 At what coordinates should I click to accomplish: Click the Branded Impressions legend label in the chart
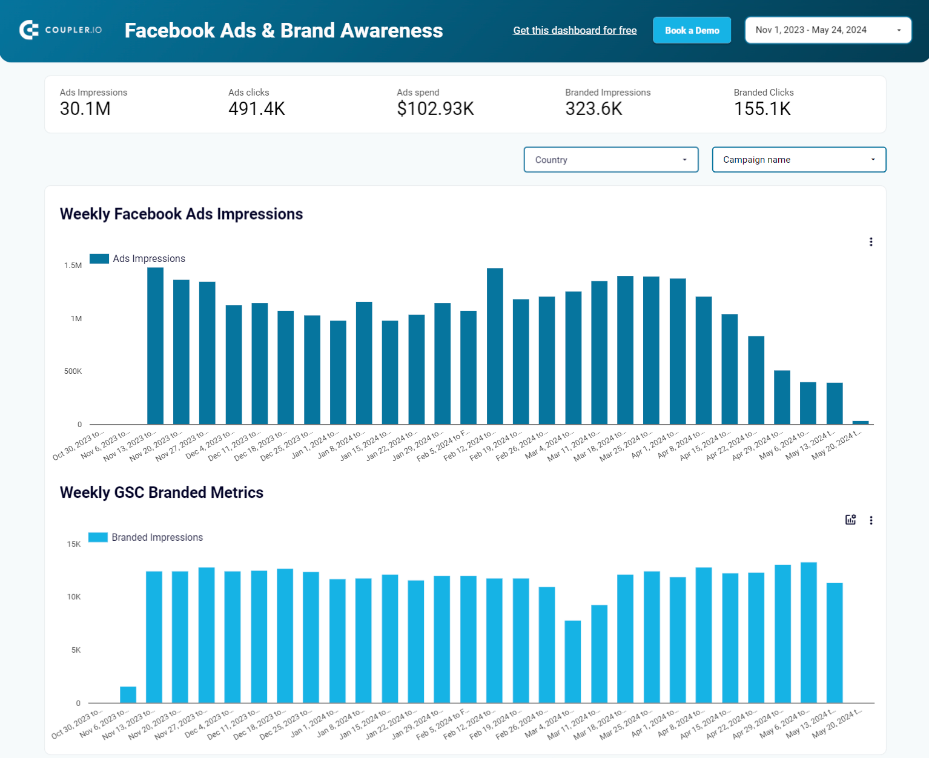pyautogui.click(x=157, y=537)
